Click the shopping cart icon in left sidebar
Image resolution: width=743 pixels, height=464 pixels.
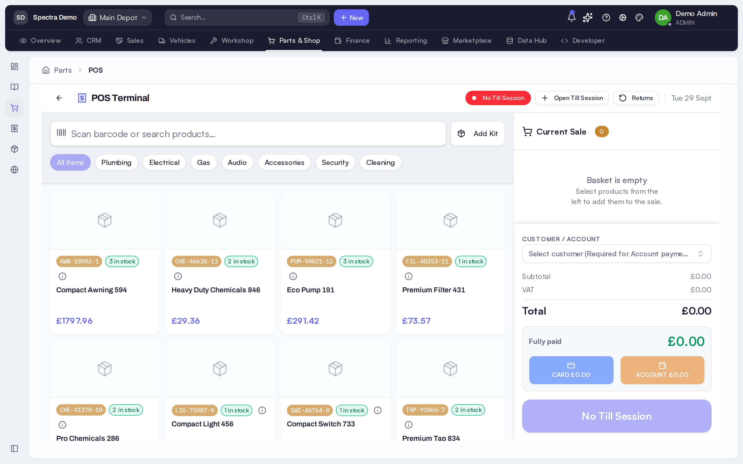(14, 108)
